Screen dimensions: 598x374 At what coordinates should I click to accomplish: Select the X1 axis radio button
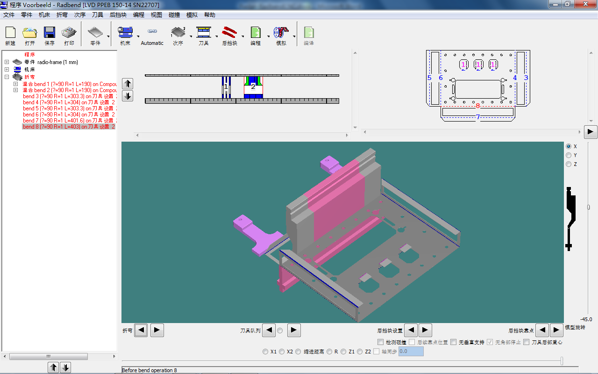pos(265,352)
